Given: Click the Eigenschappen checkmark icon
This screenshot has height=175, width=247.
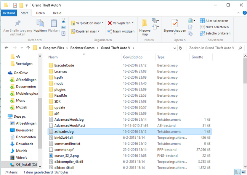Looking at the screenshot, I should (x=175, y=23).
